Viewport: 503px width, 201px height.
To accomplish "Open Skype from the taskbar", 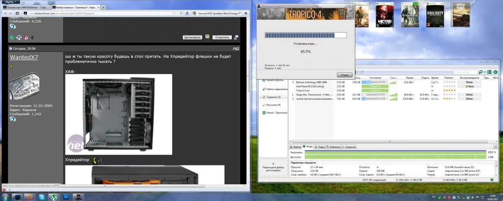I will click(x=42, y=197).
